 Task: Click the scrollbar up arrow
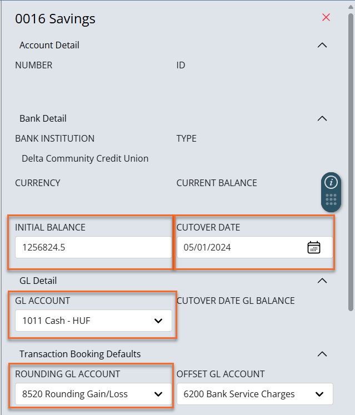[x=351, y=7]
